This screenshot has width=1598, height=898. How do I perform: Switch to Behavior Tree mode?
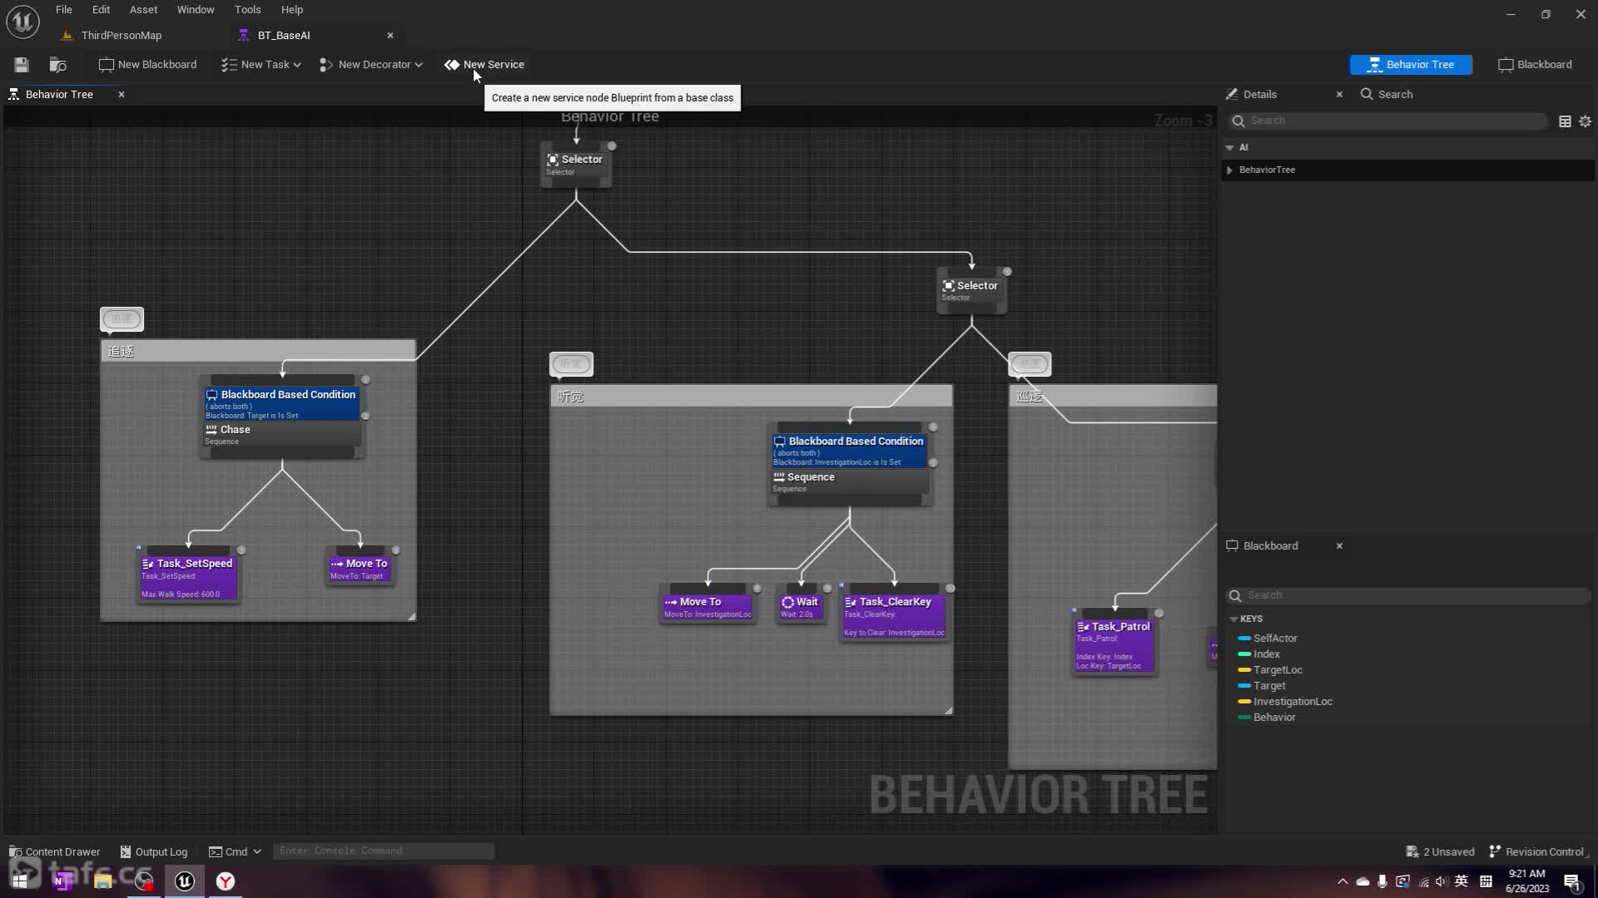pyautogui.click(x=1411, y=65)
